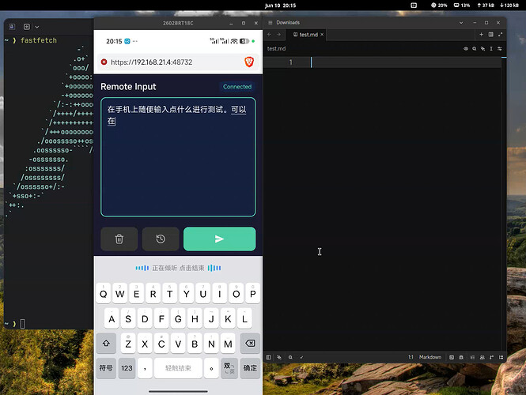Screen dimensions: 526x395
Task: Tap the M key on phone keyboard
Action: pos(228,344)
